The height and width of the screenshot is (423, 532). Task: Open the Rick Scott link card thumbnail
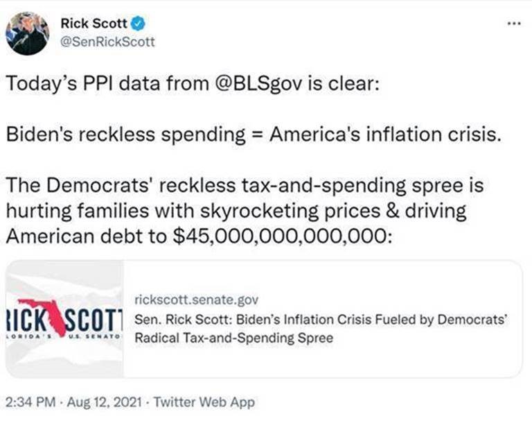coord(64,319)
